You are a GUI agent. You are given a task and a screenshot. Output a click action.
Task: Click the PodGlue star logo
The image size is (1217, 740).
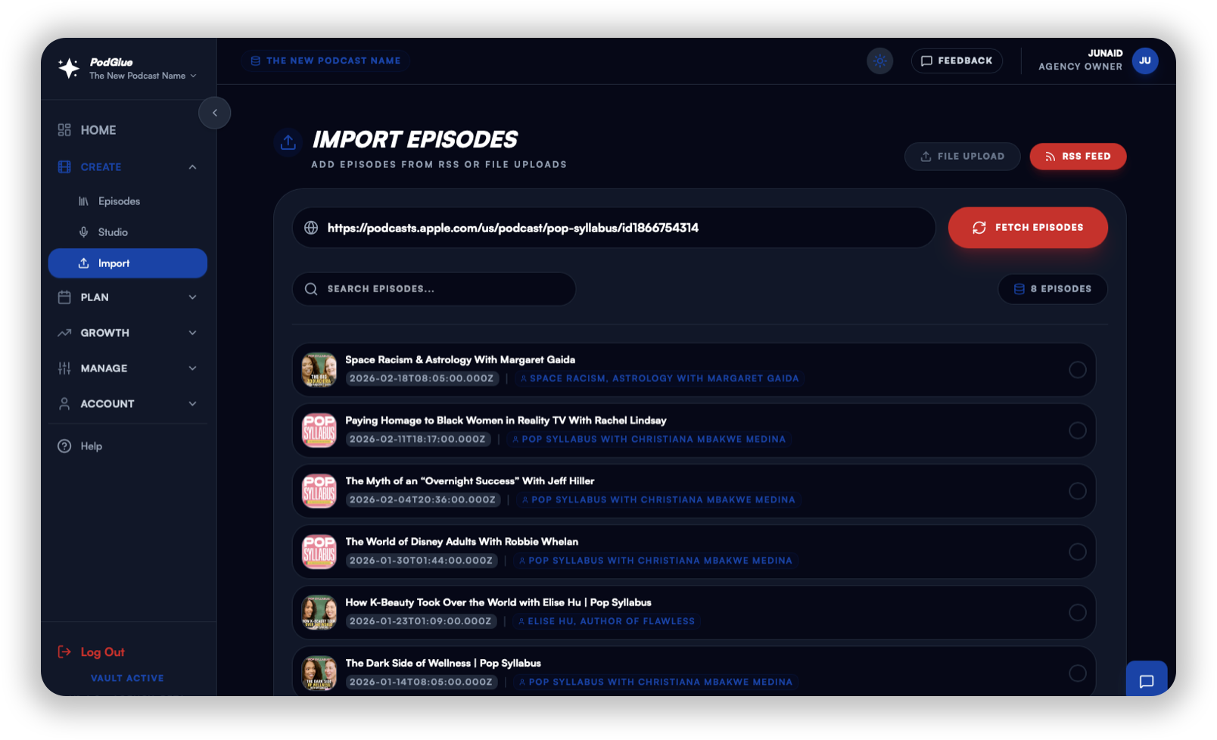coord(67,67)
